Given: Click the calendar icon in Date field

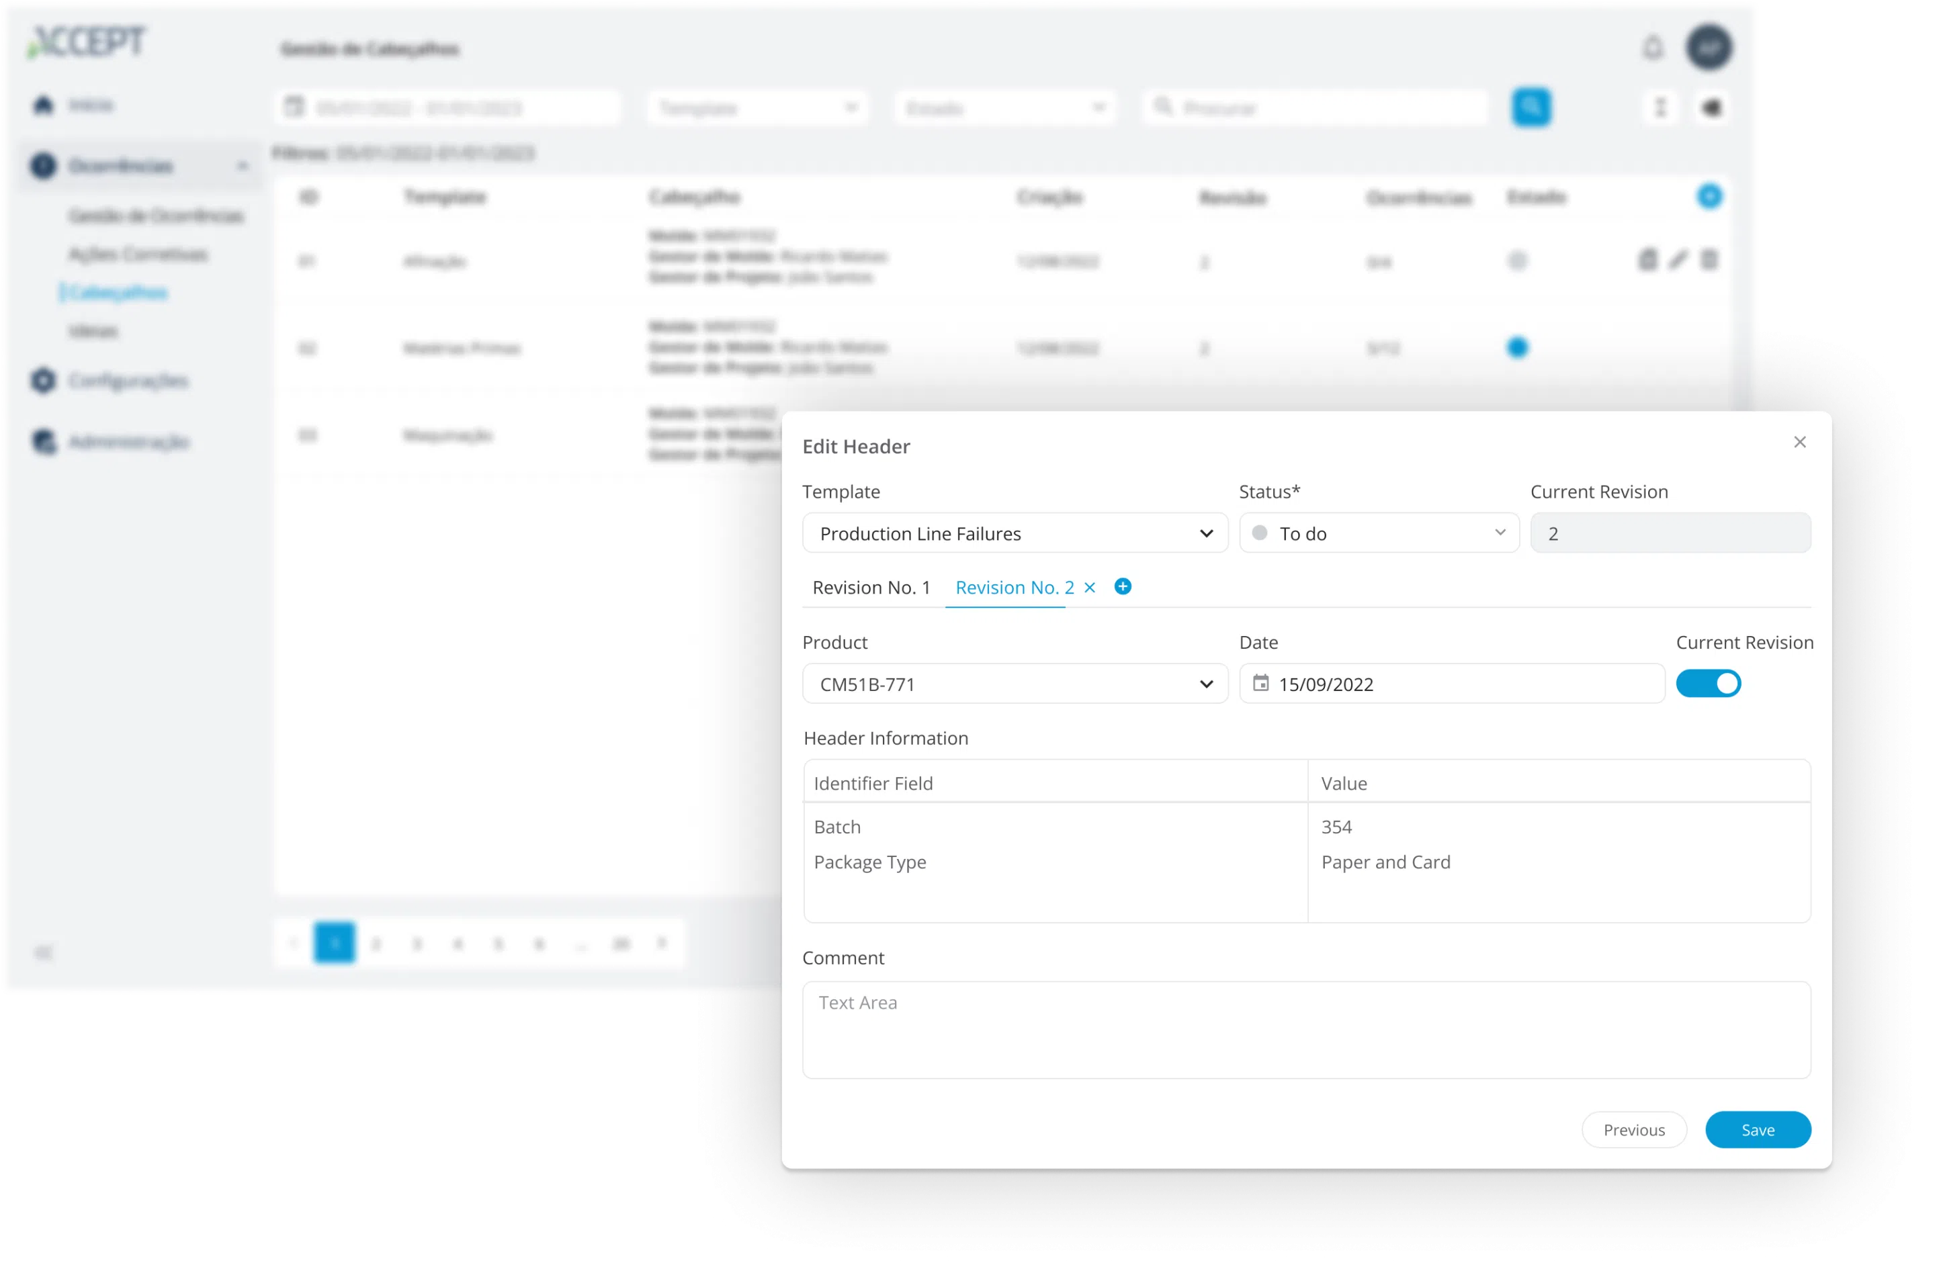Looking at the screenshot, I should [x=1260, y=683].
